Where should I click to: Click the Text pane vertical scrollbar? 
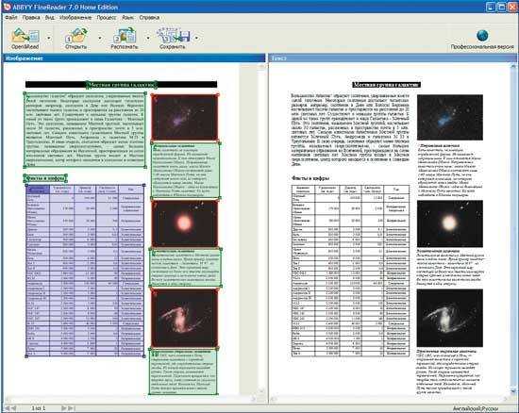pos(513,228)
